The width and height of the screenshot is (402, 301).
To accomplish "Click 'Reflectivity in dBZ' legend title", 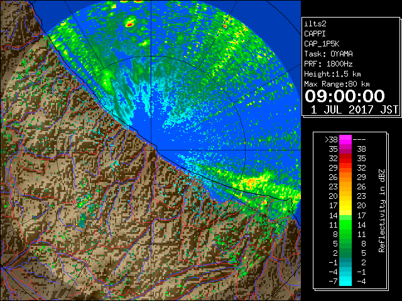I will (381, 211).
